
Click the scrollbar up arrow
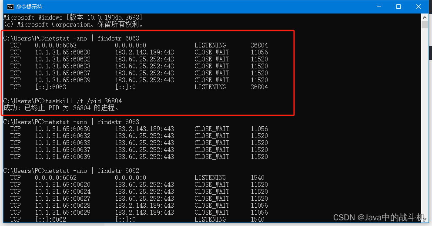coord(425,17)
